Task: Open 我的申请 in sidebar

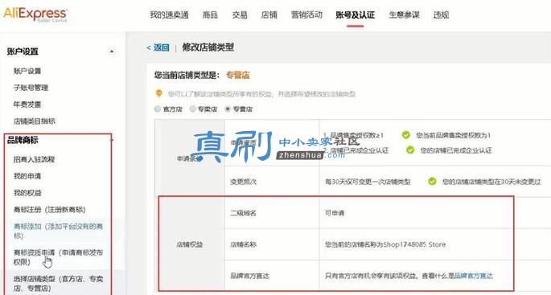Action: coord(27,176)
